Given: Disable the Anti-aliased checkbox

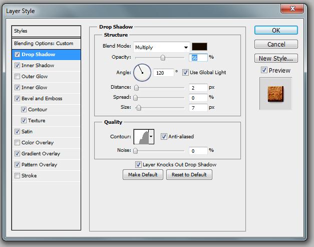Looking at the screenshot, I should pos(164,136).
